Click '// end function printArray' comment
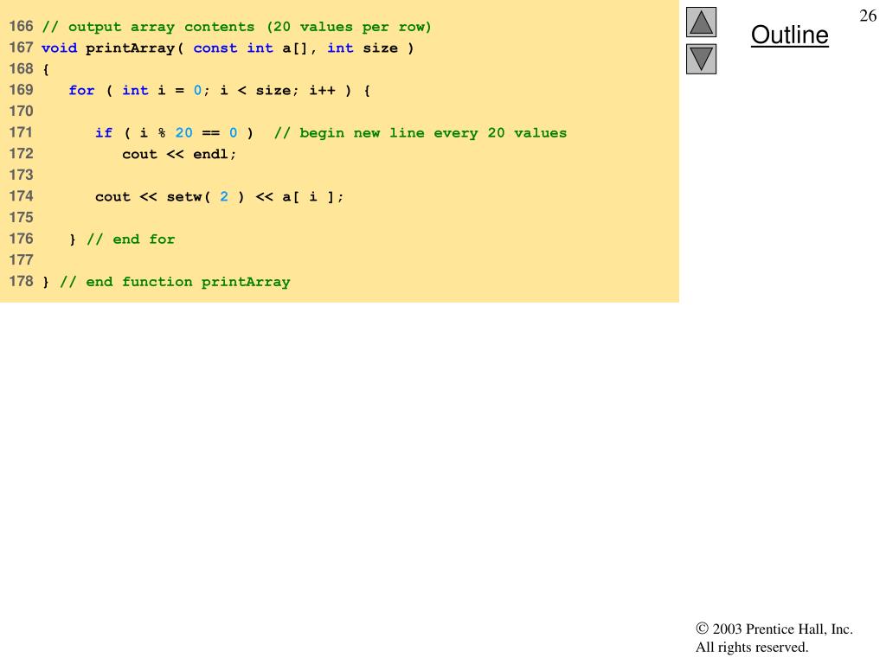This screenshot has width=886, height=664. (x=175, y=282)
